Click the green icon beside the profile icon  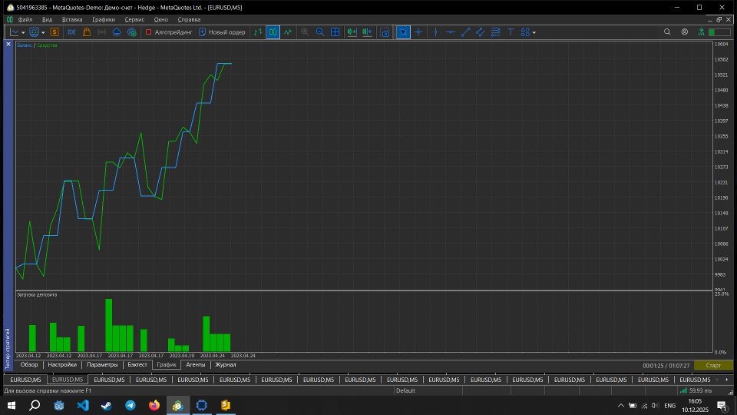click(x=701, y=32)
